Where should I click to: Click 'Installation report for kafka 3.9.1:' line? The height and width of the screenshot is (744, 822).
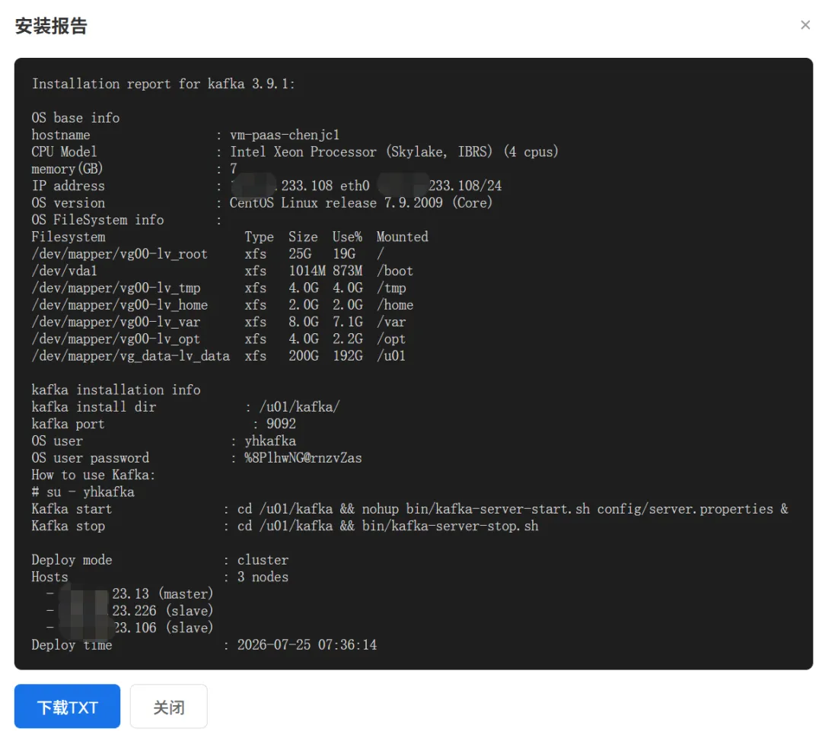click(x=164, y=84)
